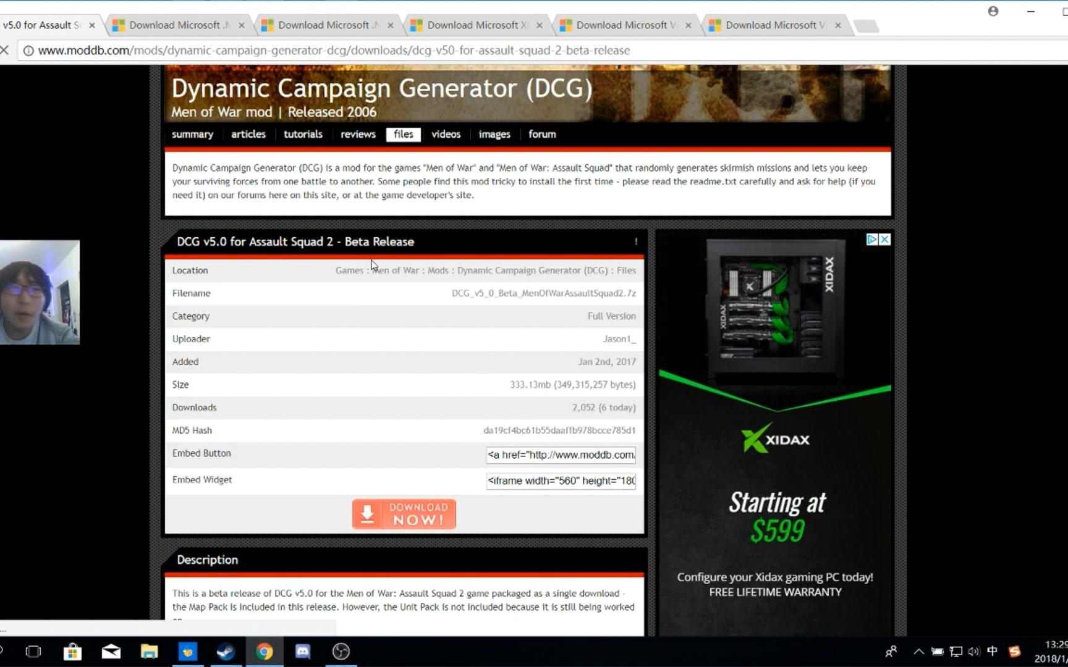Click the Files link in Location row

[626, 271]
